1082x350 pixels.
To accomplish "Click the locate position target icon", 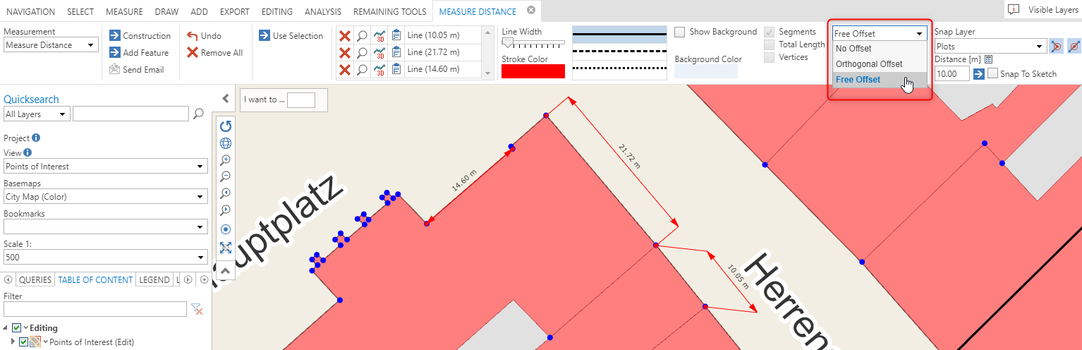I will point(226,229).
